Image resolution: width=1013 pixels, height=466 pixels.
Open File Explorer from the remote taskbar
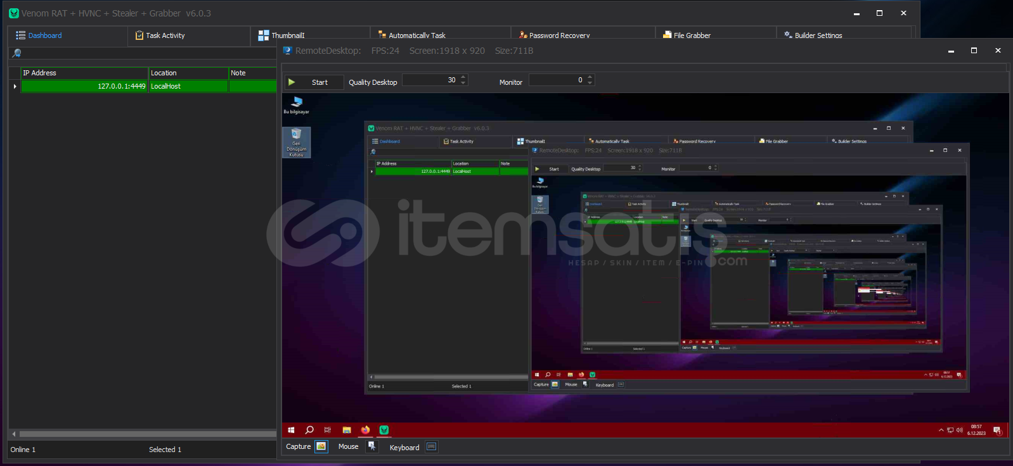347,430
